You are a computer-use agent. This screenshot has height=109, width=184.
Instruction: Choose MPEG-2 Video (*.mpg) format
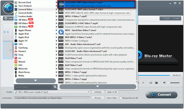(x=97, y=81)
